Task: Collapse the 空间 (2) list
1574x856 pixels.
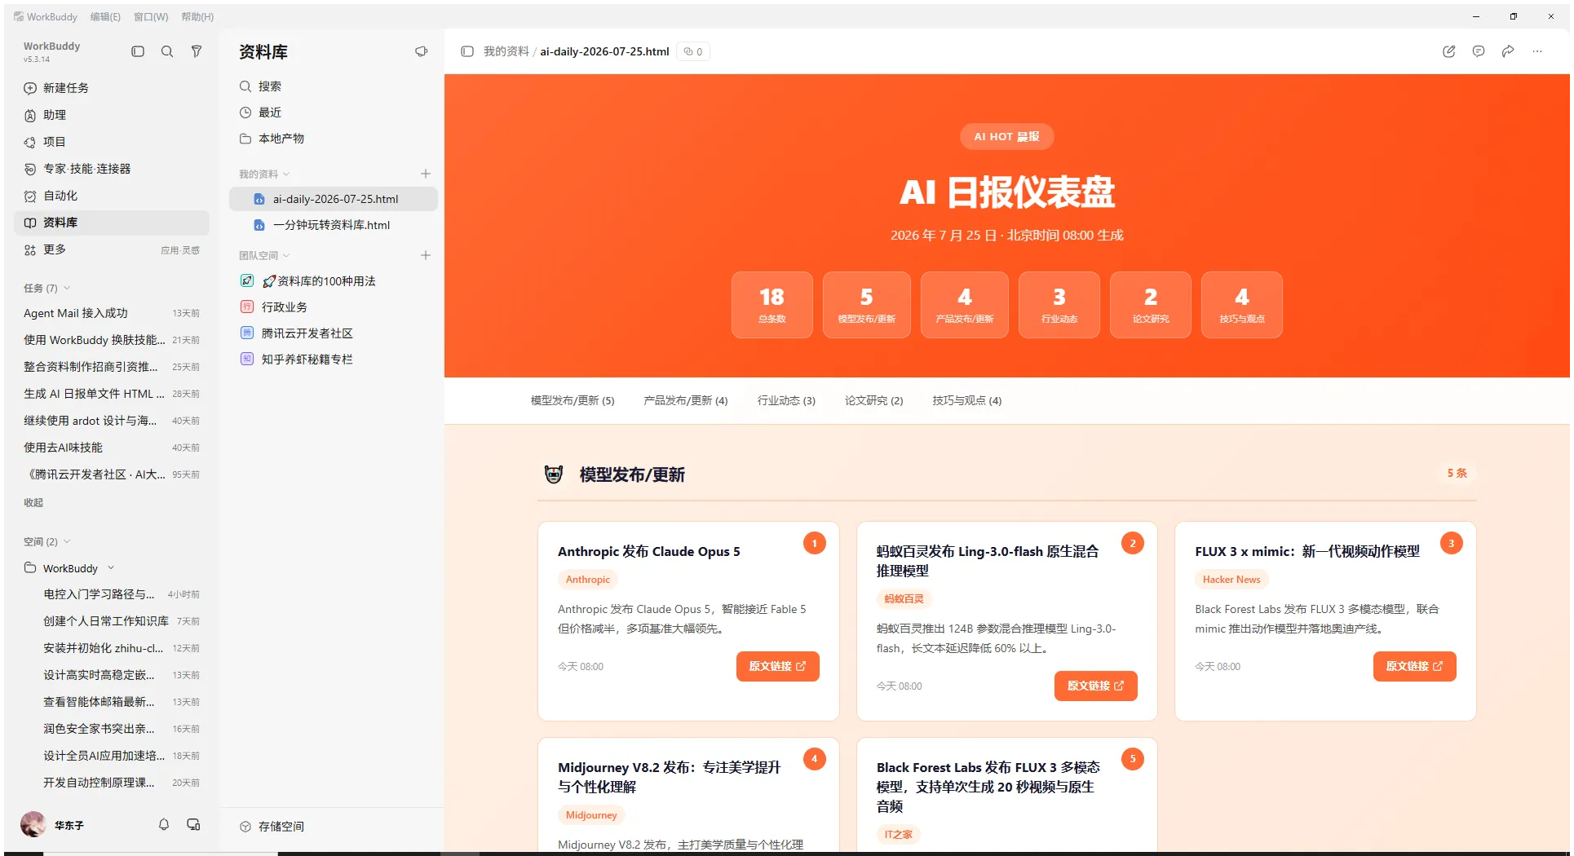Action: [67, 541]
